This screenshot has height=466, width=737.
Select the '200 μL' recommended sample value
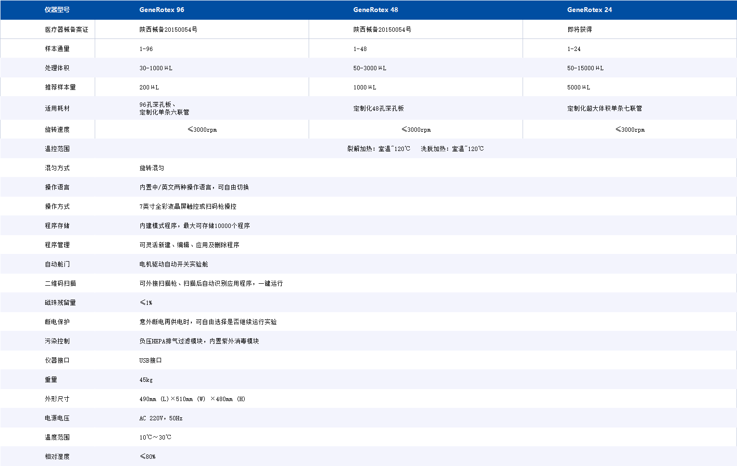coord(149,87)
